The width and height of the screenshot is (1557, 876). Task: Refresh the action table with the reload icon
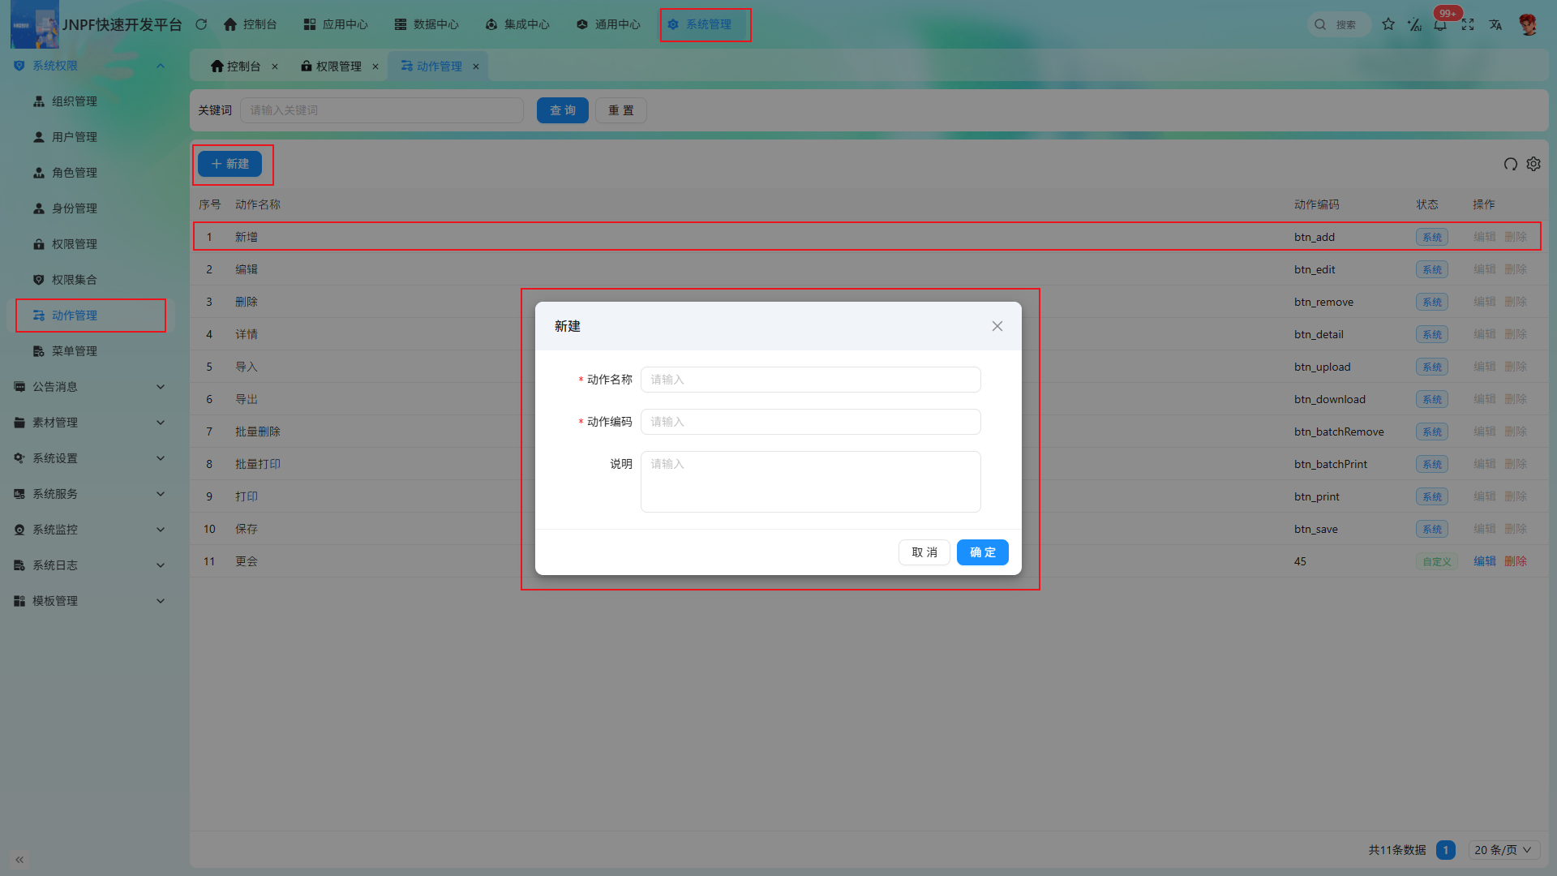point(1510,164)
